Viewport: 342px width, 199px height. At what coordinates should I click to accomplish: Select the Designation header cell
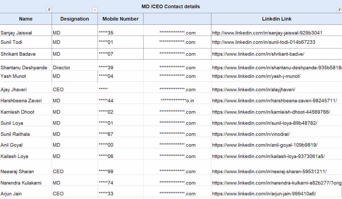[75, 19]
